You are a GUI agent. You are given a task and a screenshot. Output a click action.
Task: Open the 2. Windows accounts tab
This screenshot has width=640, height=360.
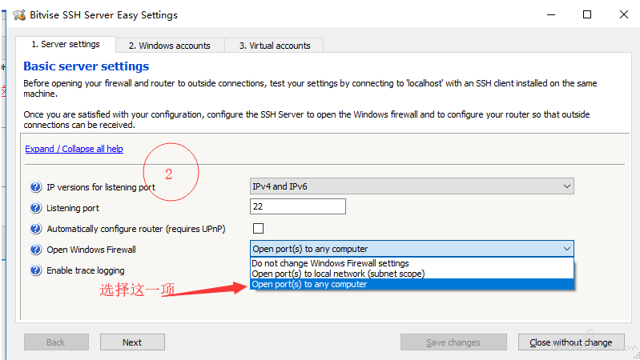coord(170,46)
